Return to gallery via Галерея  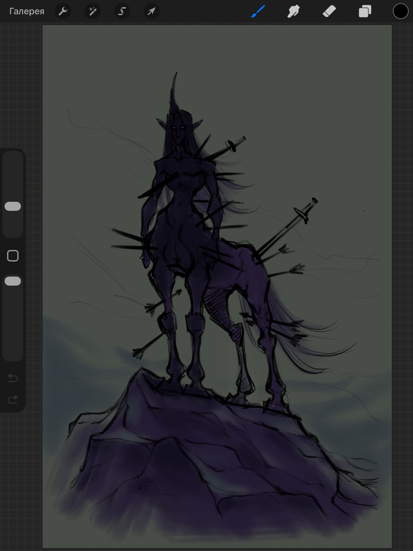click(27, 11)
